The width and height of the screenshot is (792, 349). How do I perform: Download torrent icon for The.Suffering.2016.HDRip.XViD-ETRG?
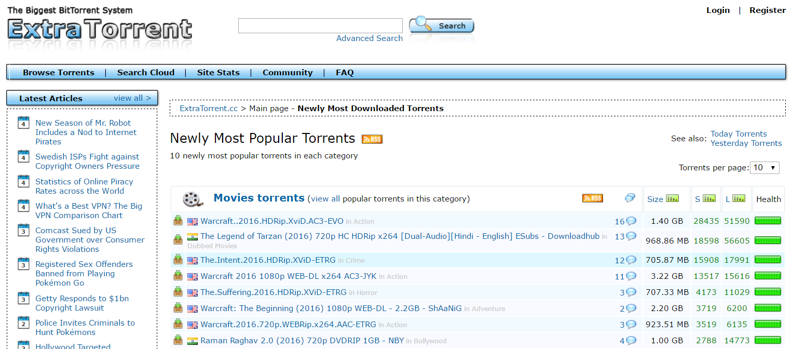pyautogui.click(x=178, y=292)
